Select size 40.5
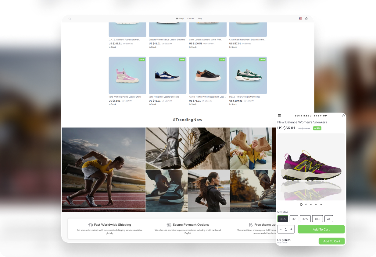The image size is (376, 257). tap(317, 219)
